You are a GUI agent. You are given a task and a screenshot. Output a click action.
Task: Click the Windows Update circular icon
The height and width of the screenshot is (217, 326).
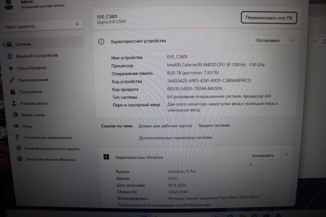(x=20, y=159)
